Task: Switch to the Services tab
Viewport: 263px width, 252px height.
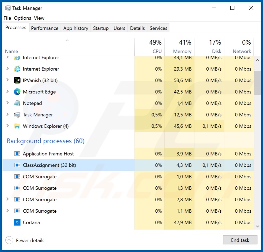Action: [x=158, y=28]
